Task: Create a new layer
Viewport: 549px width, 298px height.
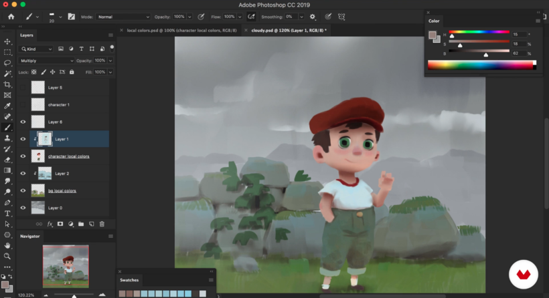Action: click(x=91, y=224)
